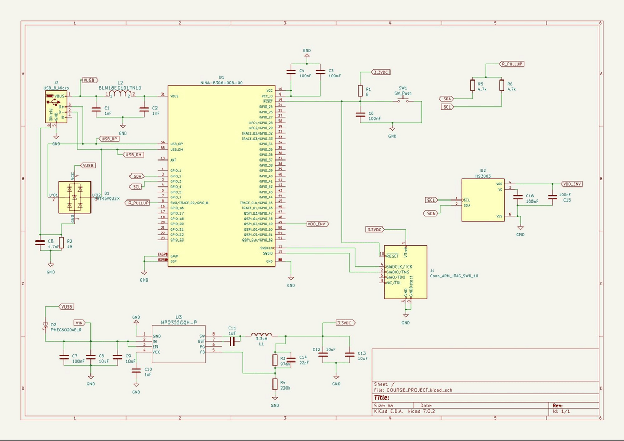The image size is (624, 441).
Task: Click the HS3003 sensor symbol U2
Action: pyautogui.click(x=483, y=200)
